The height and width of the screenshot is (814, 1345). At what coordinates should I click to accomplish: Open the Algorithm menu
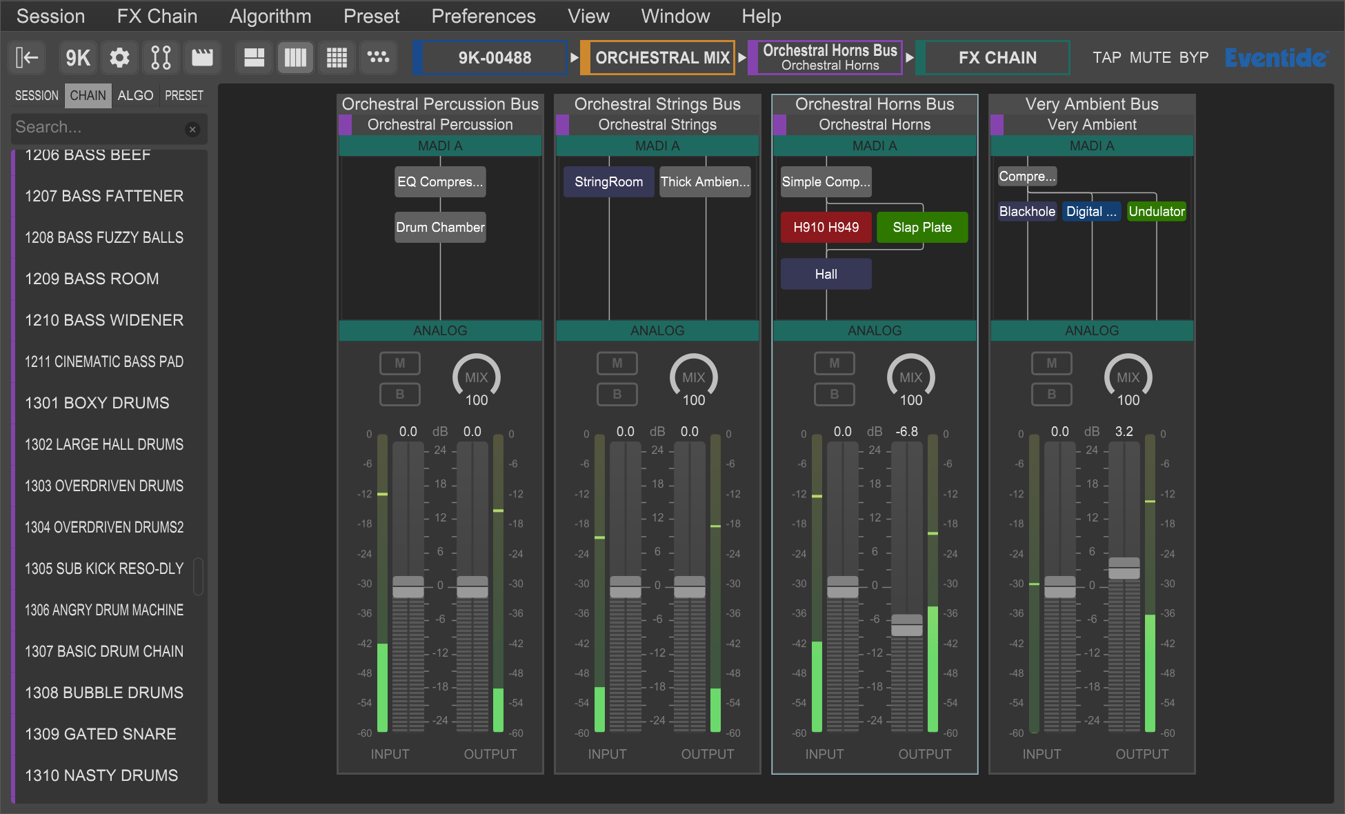click(x=270, y=16)
